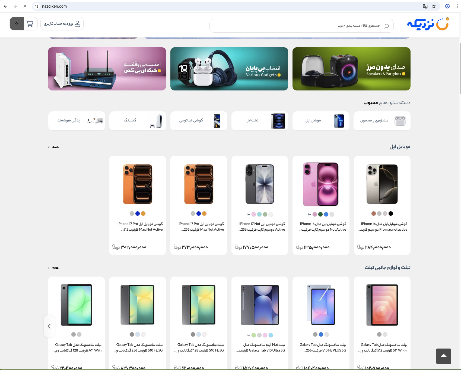Click the tablet carousel previous arrow
This screenshot has height=370, width=461.
point(49,326)
